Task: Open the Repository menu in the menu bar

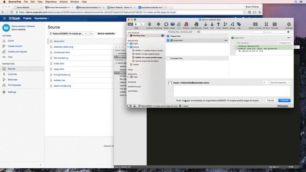Action: click(x=51, y=2)
